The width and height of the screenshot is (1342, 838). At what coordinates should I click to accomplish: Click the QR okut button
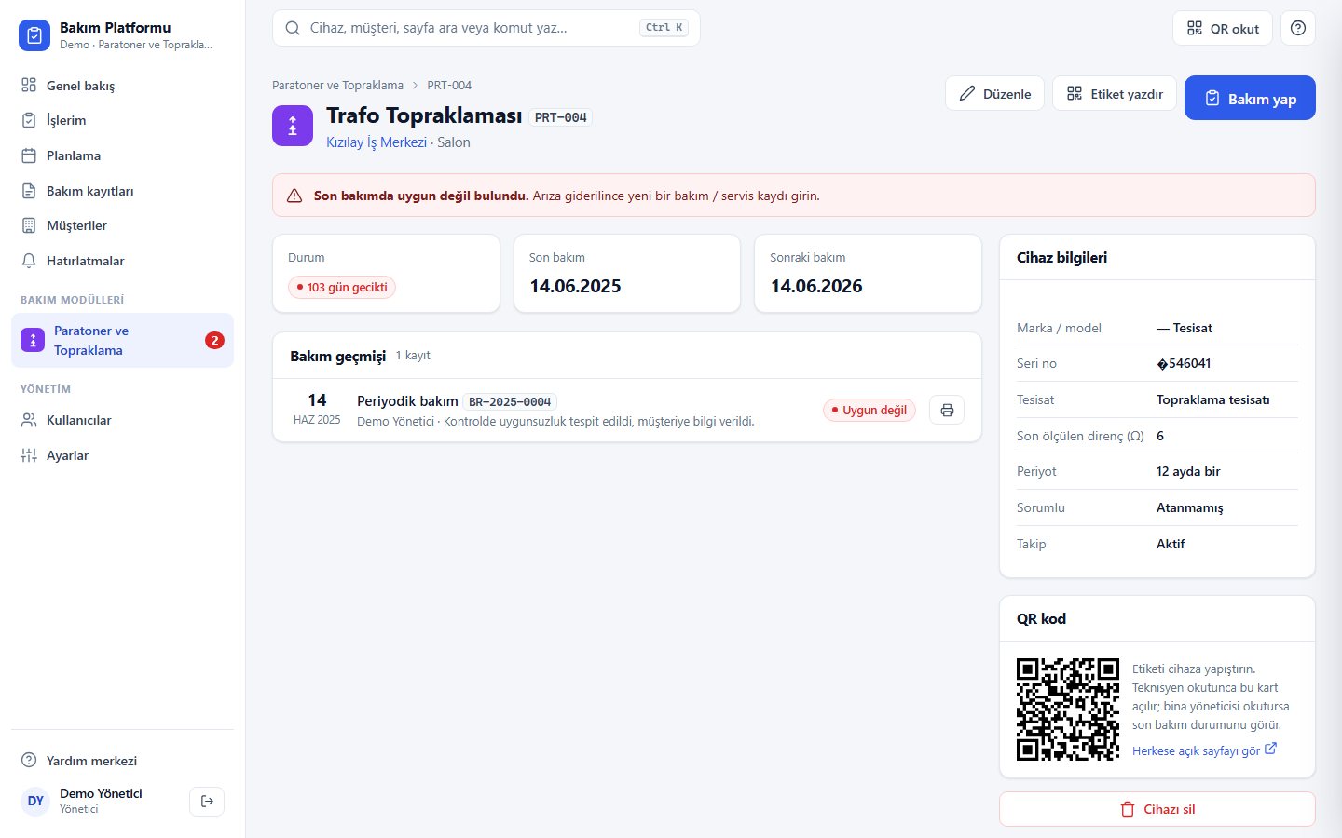[x=1222, y=28]
